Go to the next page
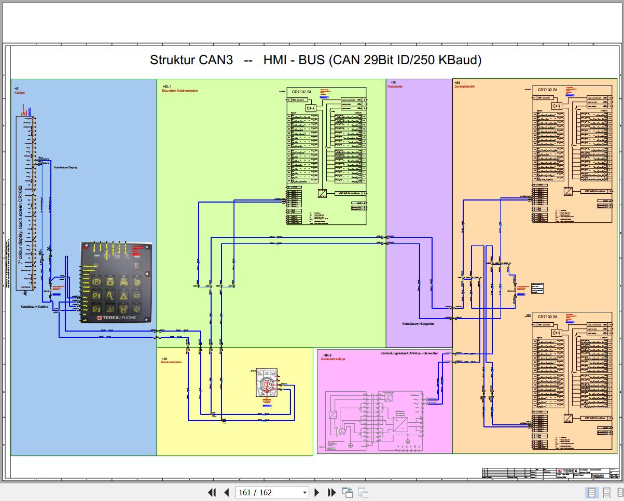 pyautogui.click(x=317, y=492)
